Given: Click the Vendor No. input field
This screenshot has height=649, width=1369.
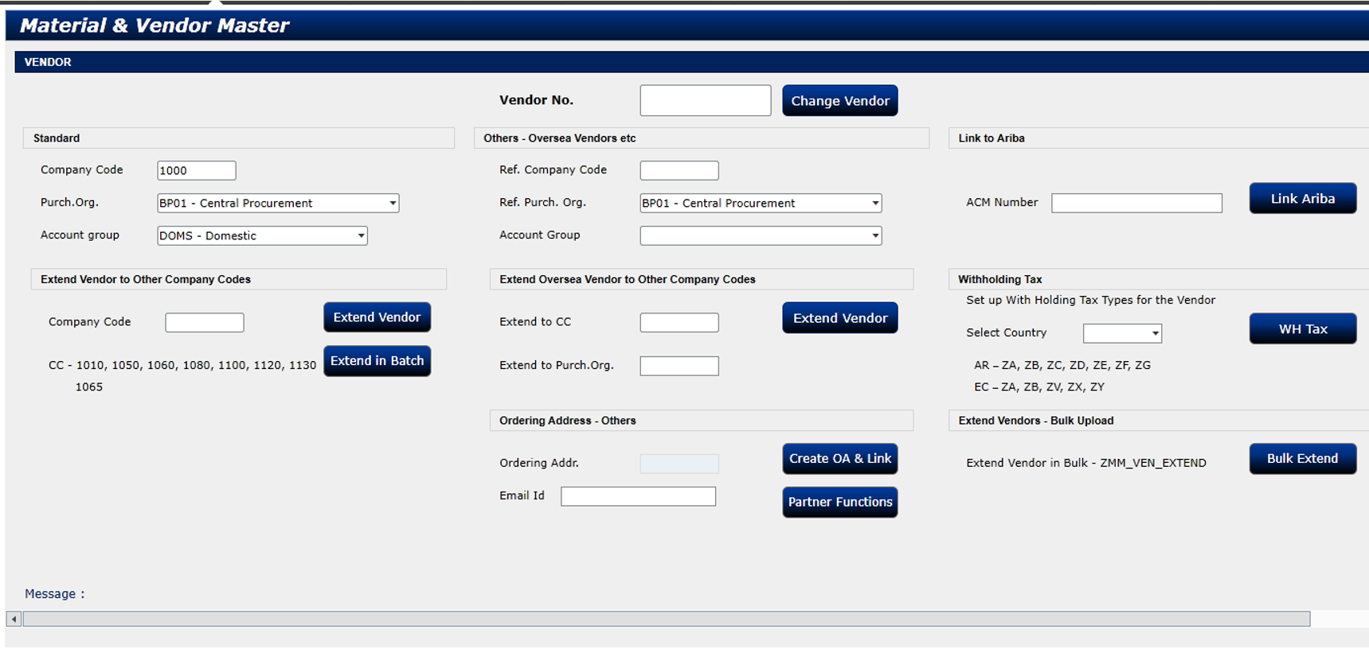Looking at the screenshot, I should click(x=705, y=101).
